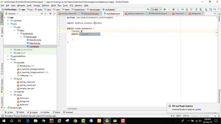Close the myAdapter.java tab
This screenshot has width=221, height=124.
[121, 14]
